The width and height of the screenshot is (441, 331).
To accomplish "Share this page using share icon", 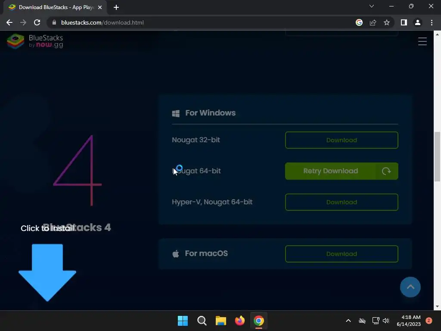I will pos(373,22).
